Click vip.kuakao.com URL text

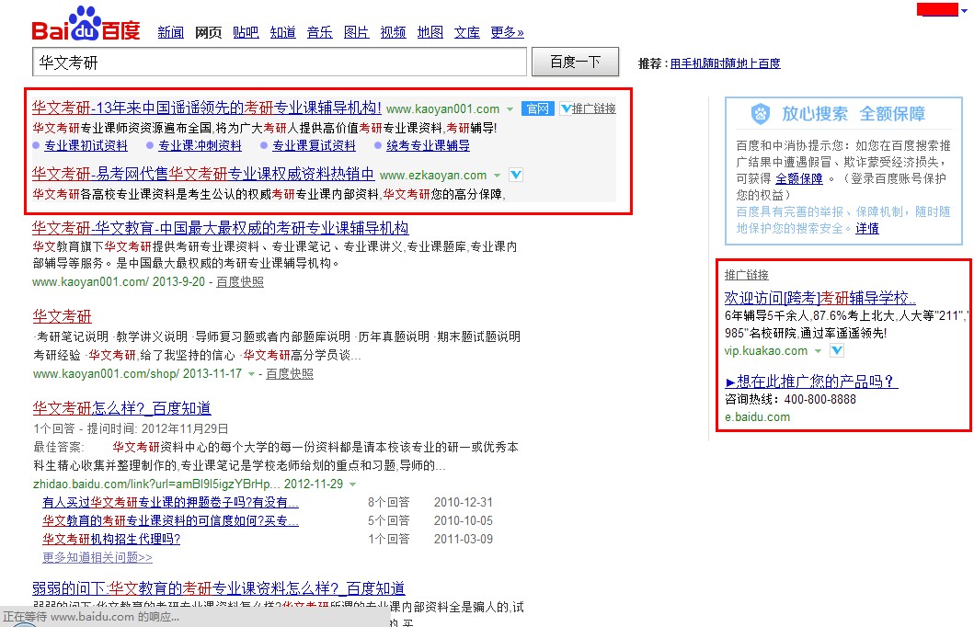click(x=766, y=351)
